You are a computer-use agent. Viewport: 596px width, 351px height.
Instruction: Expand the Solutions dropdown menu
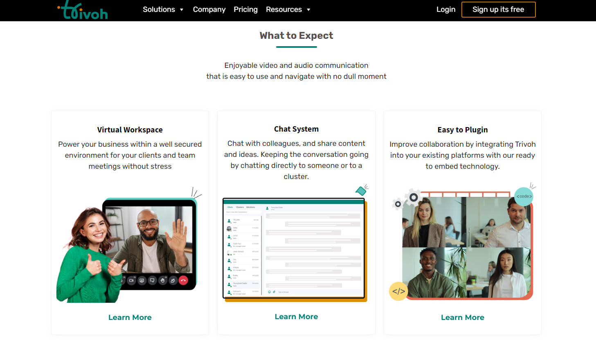(163, 9)
